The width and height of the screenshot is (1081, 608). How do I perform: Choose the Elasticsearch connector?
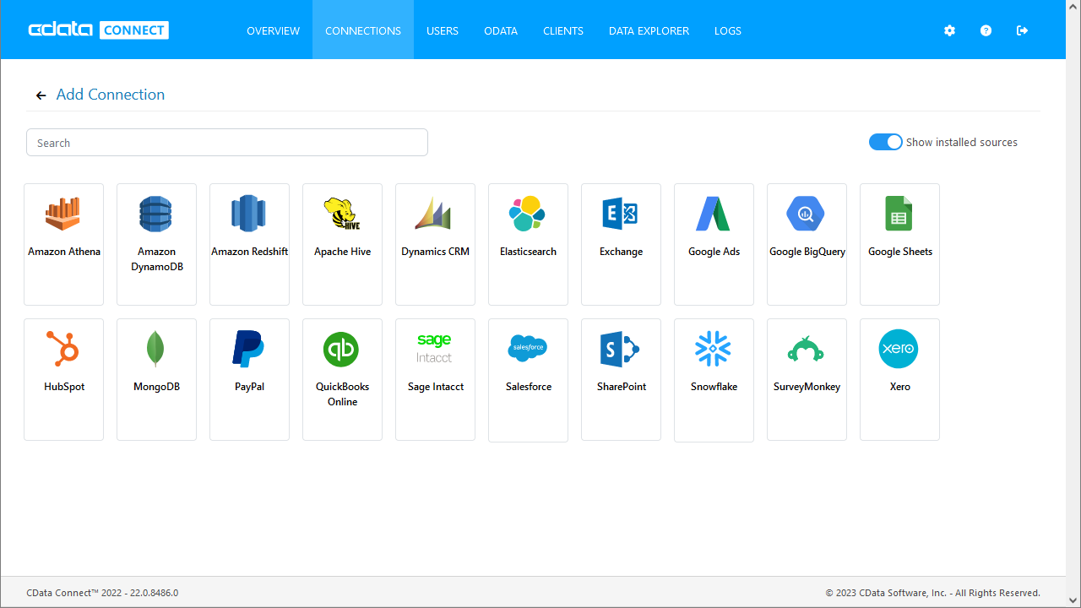tap(528, 244)
